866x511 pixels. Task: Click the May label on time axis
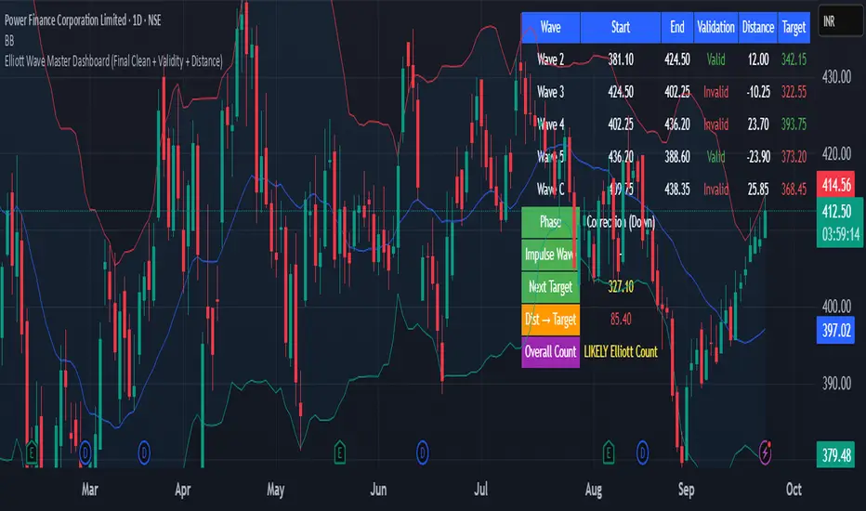pyautogui.click(x=276, y=490)
